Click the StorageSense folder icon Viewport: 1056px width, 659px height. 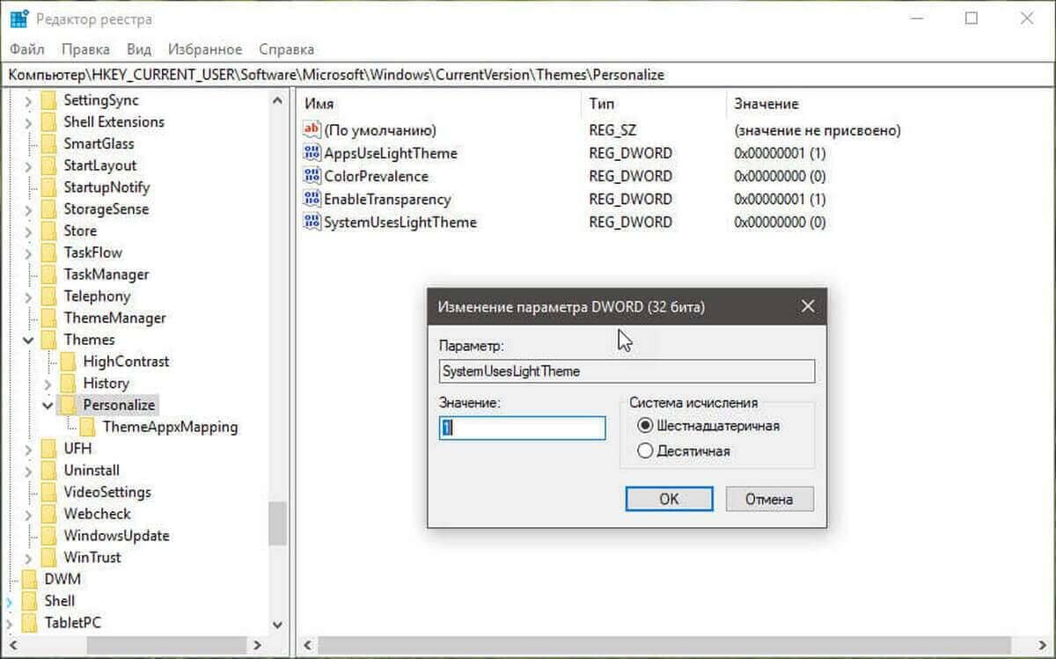[48, 209]
